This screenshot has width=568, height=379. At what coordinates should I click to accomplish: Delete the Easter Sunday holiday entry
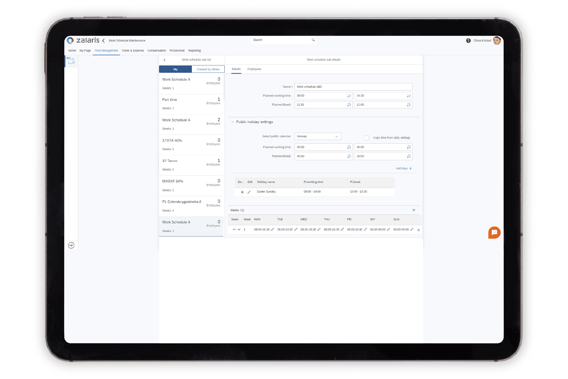[x=242, y=192]
